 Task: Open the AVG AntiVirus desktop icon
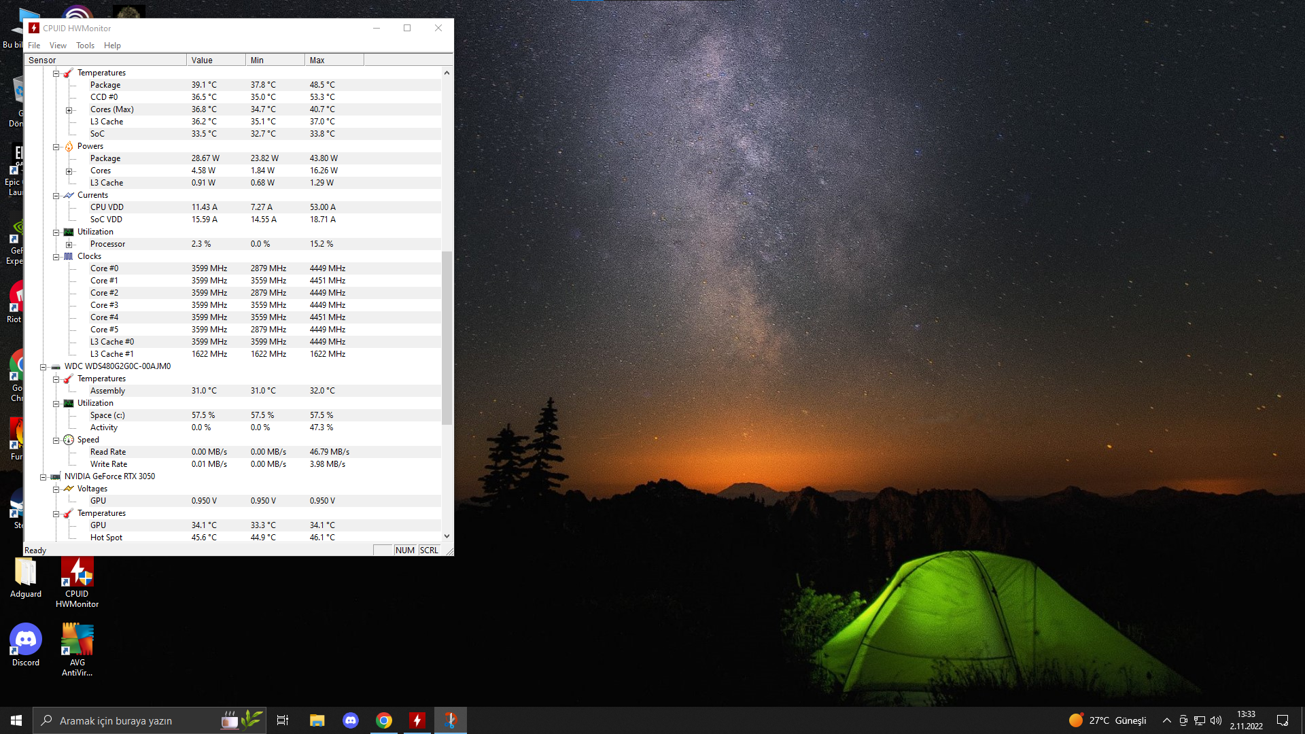pyautogui.click(x=77, y=641)
